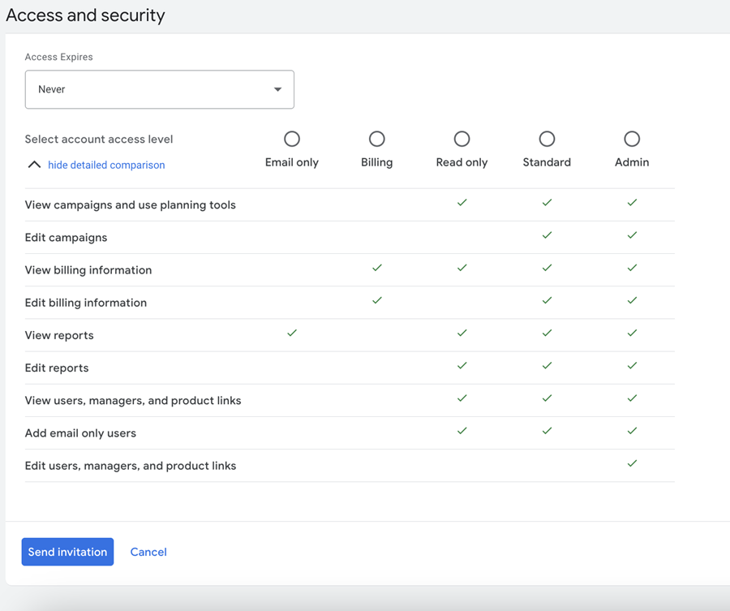Select the Standard access level
Screen dimensions: 730x611
coord(547,140)
